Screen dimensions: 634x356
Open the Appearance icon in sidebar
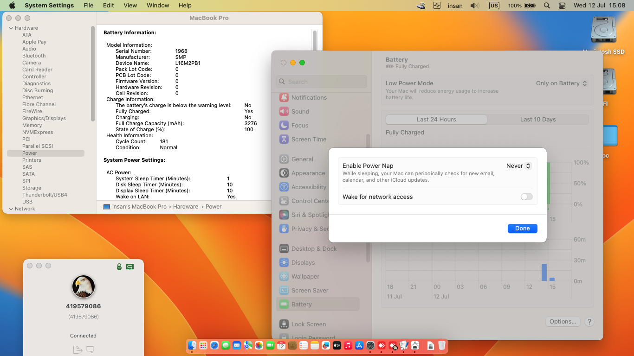coord(284,173)
